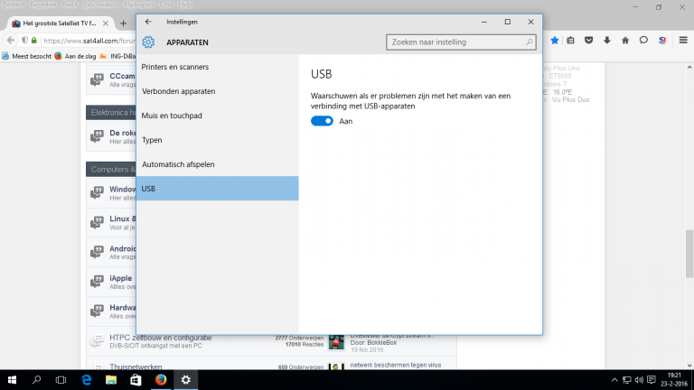Click the HTPC zelfbouw en configuratie link

(x=161, y=337)
